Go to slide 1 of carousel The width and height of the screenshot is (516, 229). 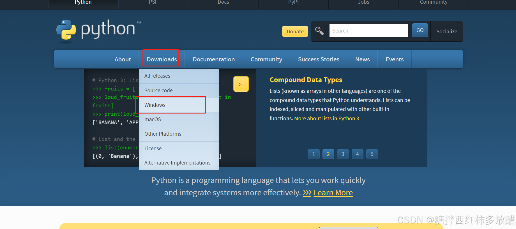314,154
